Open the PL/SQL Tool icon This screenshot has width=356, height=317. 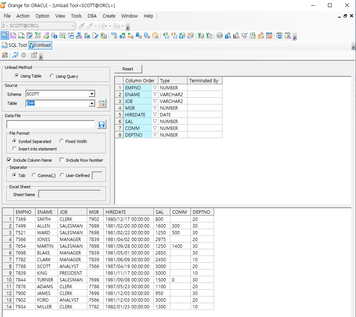pos(13,36)
